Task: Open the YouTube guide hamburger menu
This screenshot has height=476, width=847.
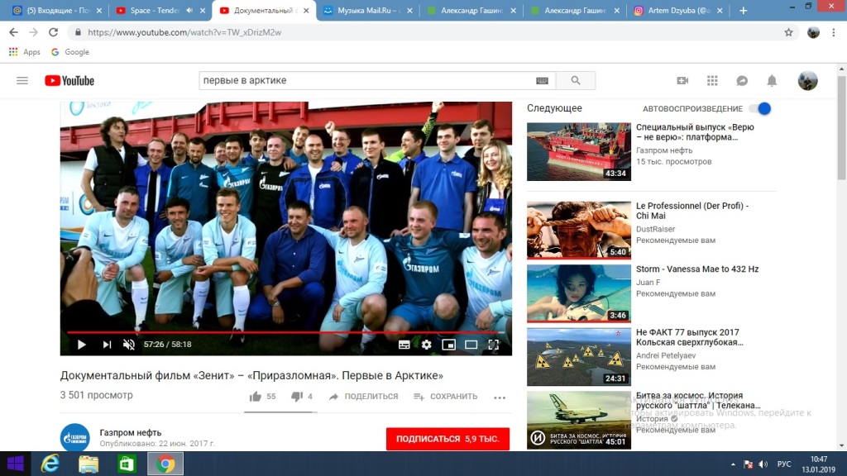Action: [22, 80]
